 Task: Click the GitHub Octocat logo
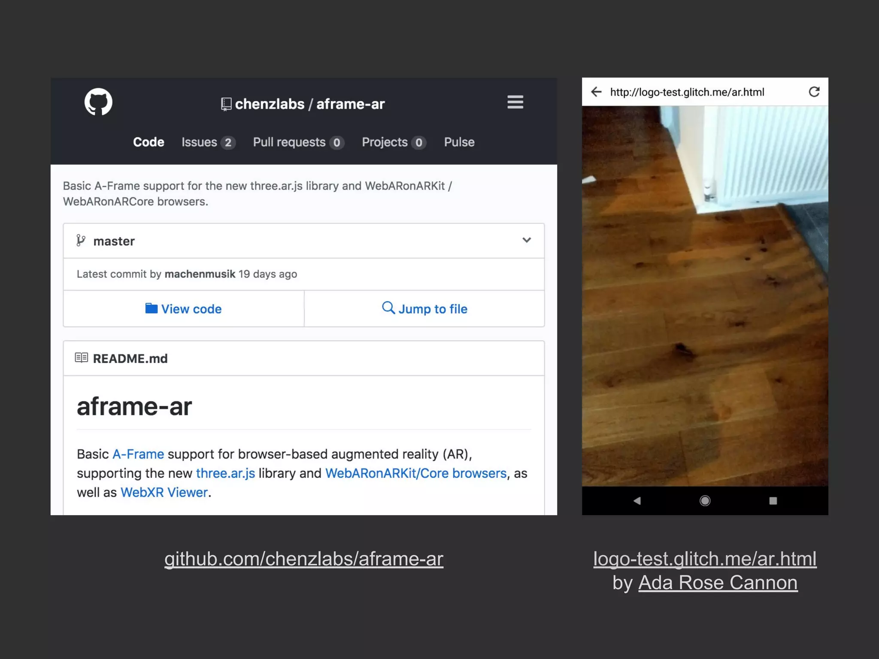point(98,102)
